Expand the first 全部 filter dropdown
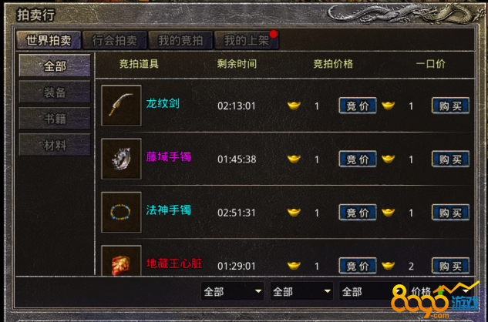 click(233, 291)
